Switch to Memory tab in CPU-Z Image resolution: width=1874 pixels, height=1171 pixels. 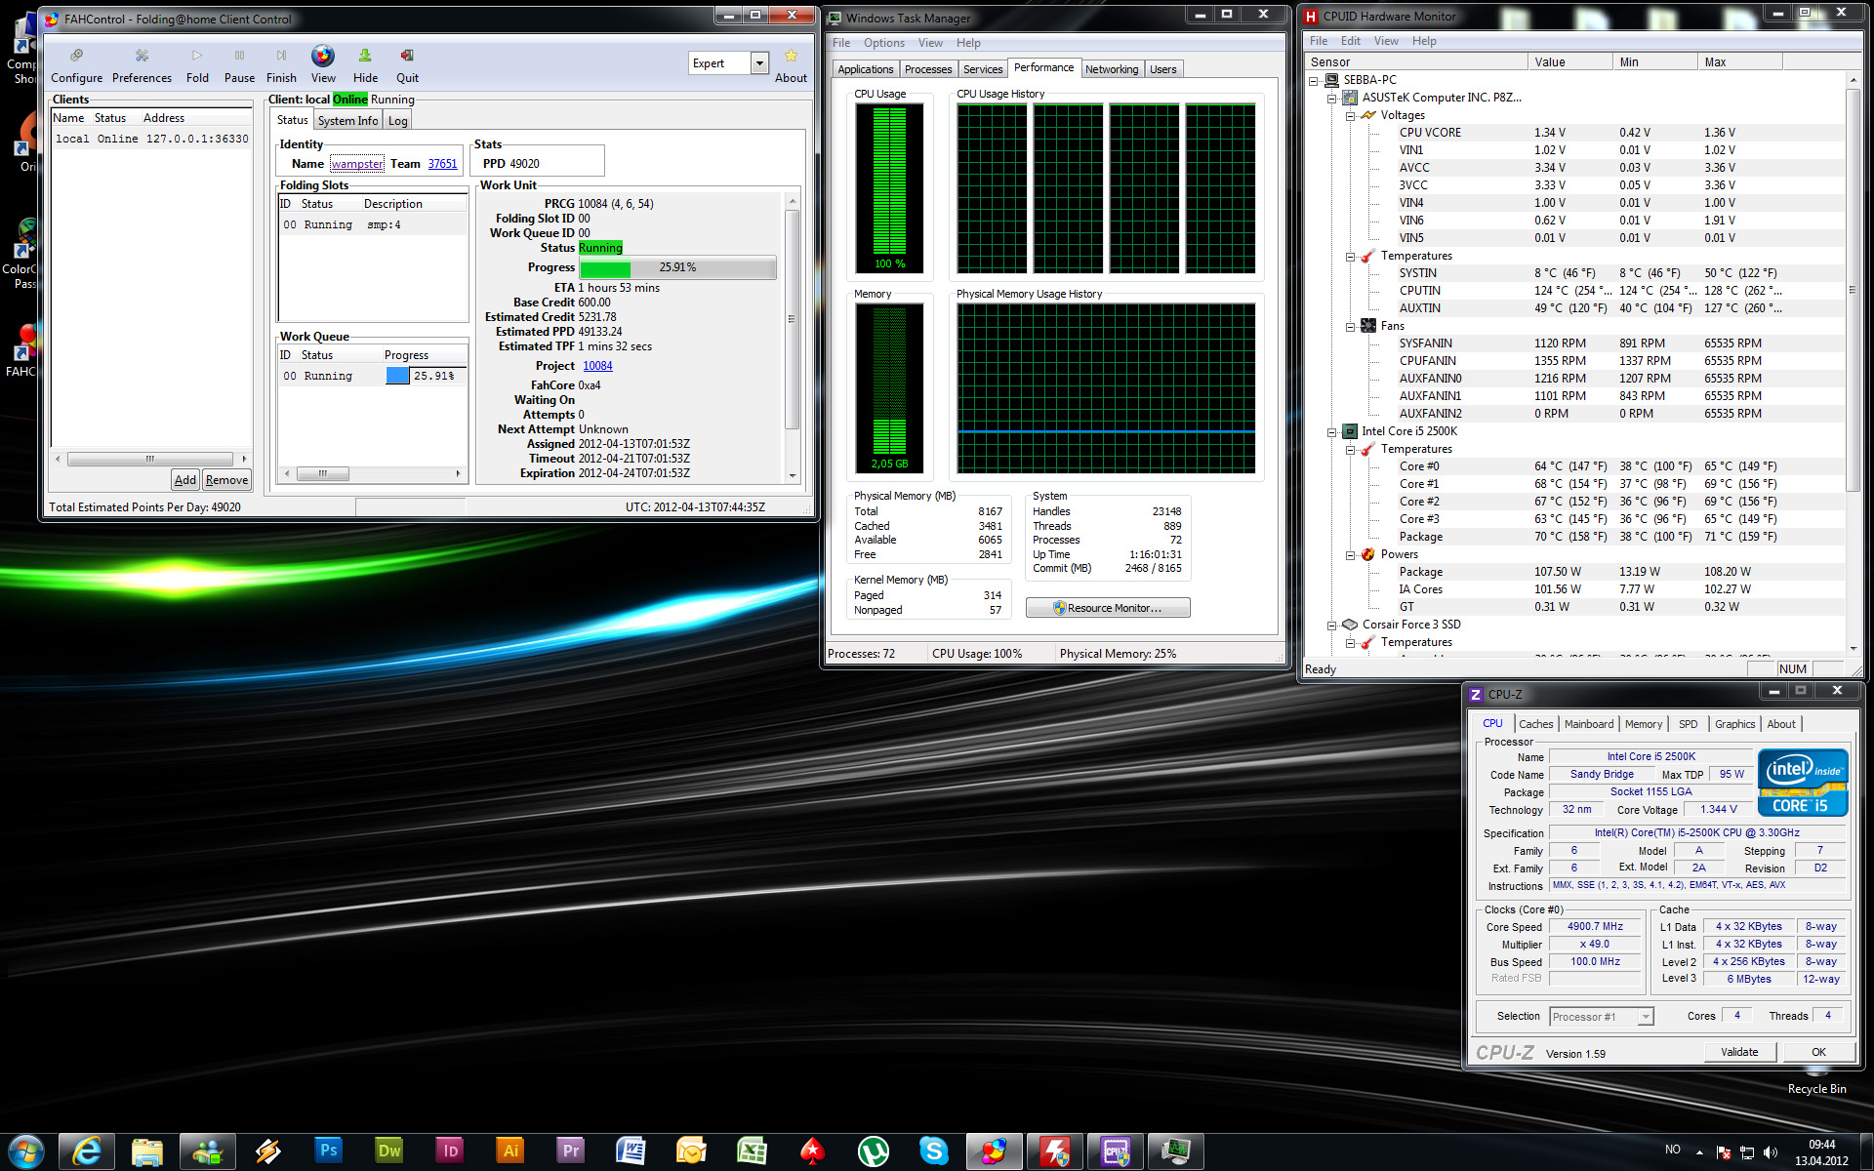1643,724
